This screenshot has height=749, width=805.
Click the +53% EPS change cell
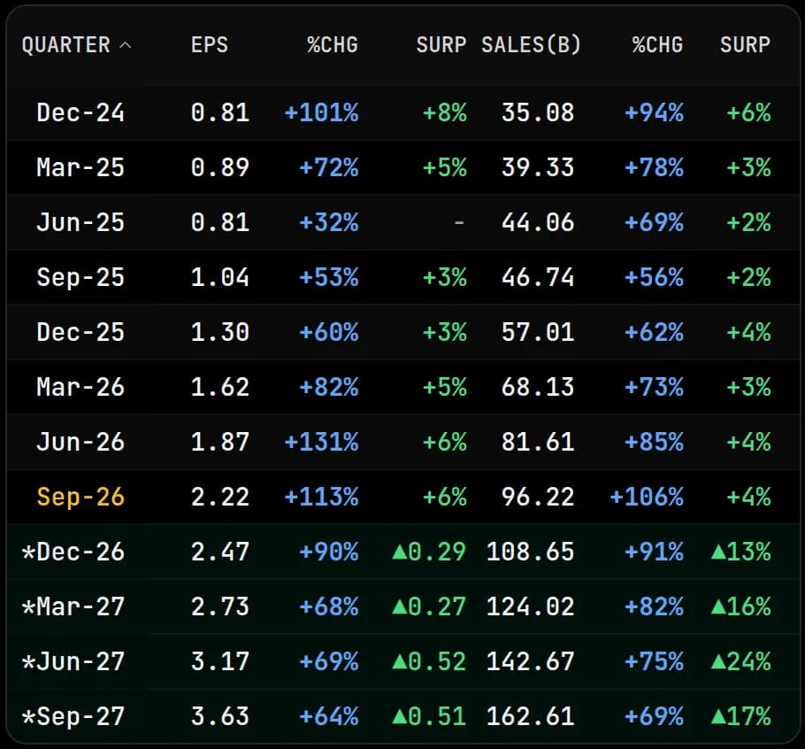tap(328, 277)
